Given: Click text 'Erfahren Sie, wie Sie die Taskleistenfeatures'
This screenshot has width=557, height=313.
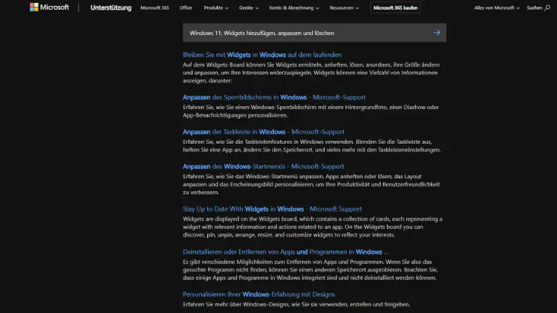Looking at the screenshot, I should click(x=311, y=145).
